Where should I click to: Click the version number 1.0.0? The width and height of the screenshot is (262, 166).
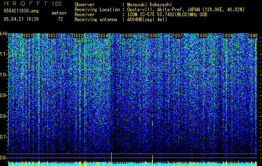click(56, 4)
